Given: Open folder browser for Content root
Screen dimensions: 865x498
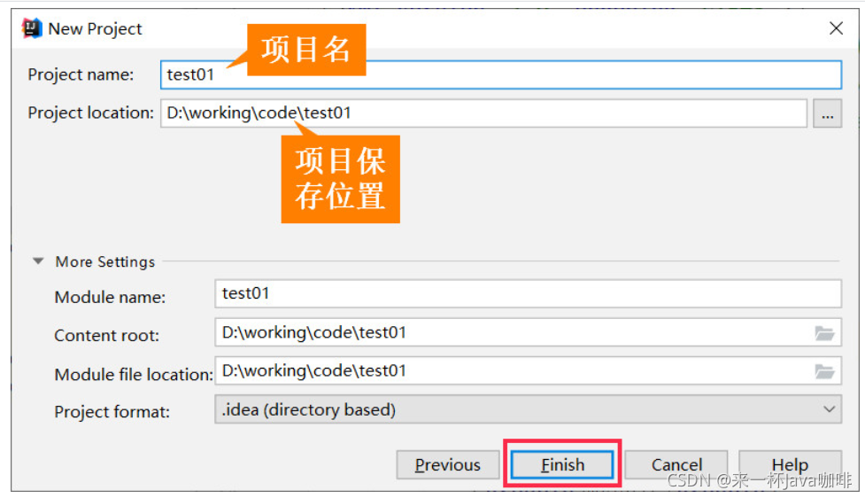Looking at the screenshot, I should [x=824, y=333].
